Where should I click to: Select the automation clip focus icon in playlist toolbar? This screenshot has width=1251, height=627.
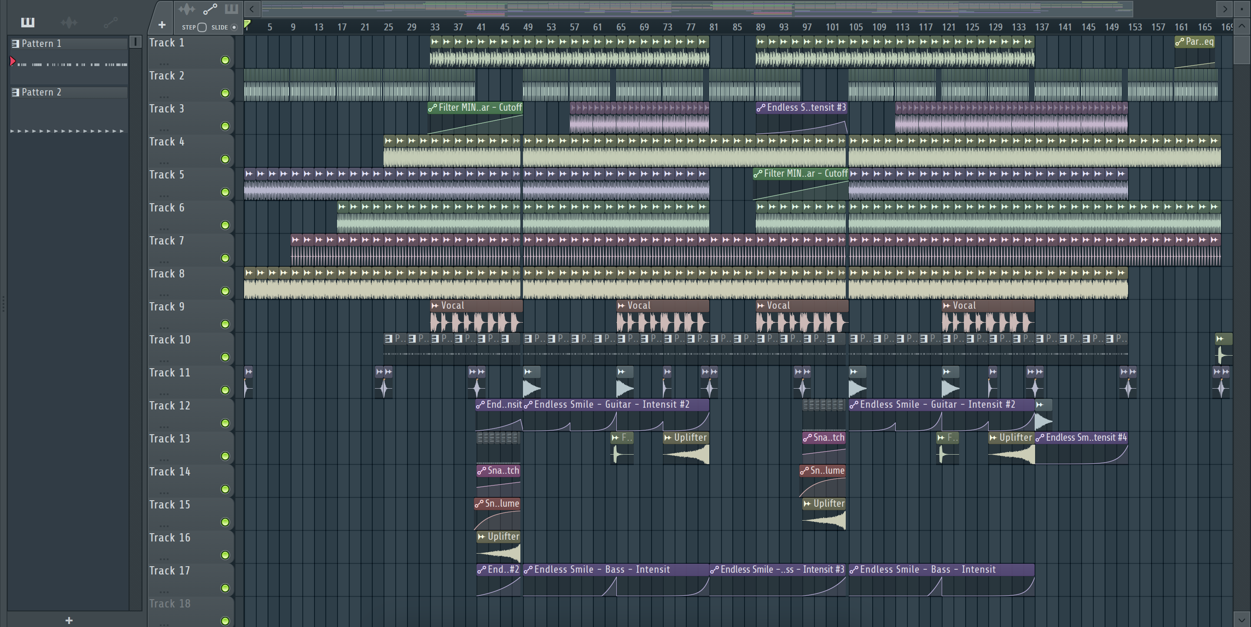click(210, 9)
